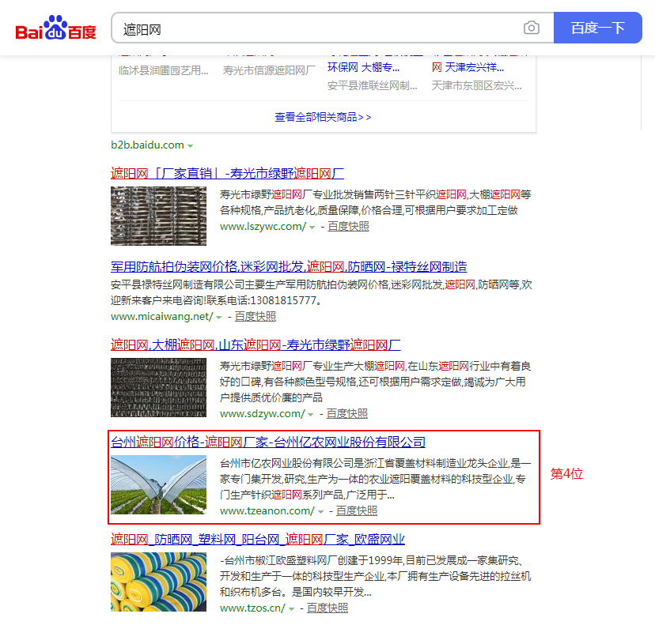This screenshot has width=655, height=625.
Task: Open striped rolls thumbnail of www.tzos.cn result
Action: pos(158,582)
